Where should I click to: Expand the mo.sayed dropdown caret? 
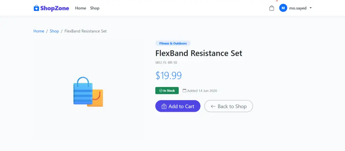coord(310,8)
